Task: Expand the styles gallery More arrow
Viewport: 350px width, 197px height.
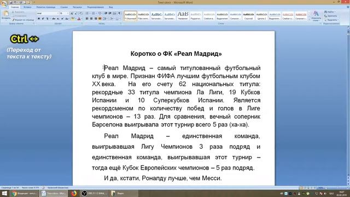Action: pos(309,20)
